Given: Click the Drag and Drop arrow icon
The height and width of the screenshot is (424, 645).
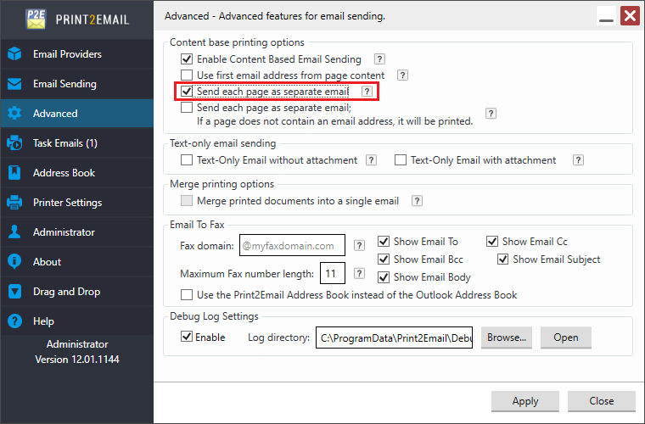Looking at the screenshot, I should 14,292.
